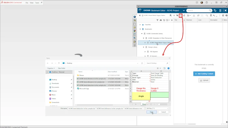Screen dimensions: 228x128
Task: Pin the SOLIDWORKS menu bar with pushpin
Action: click(x=42, y=3)
